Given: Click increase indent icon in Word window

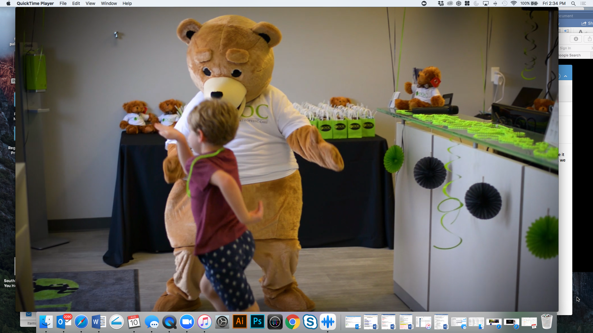Looking at the screenshot, I should (566, 31).
